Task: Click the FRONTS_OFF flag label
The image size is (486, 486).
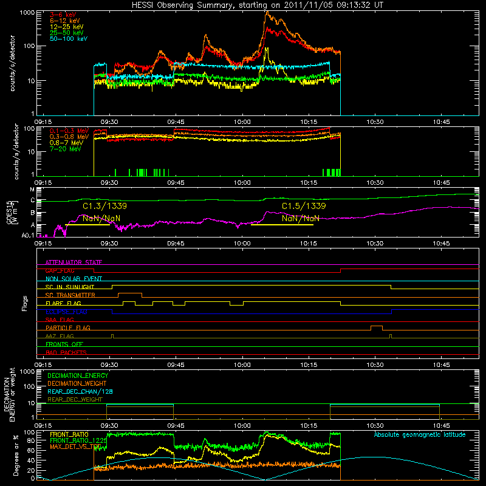Action: click(x=64, y=344)
